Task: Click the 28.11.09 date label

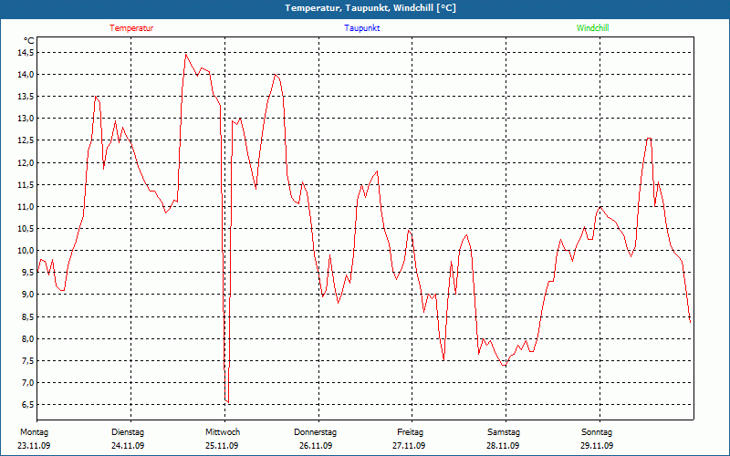Action: point(503,446)
